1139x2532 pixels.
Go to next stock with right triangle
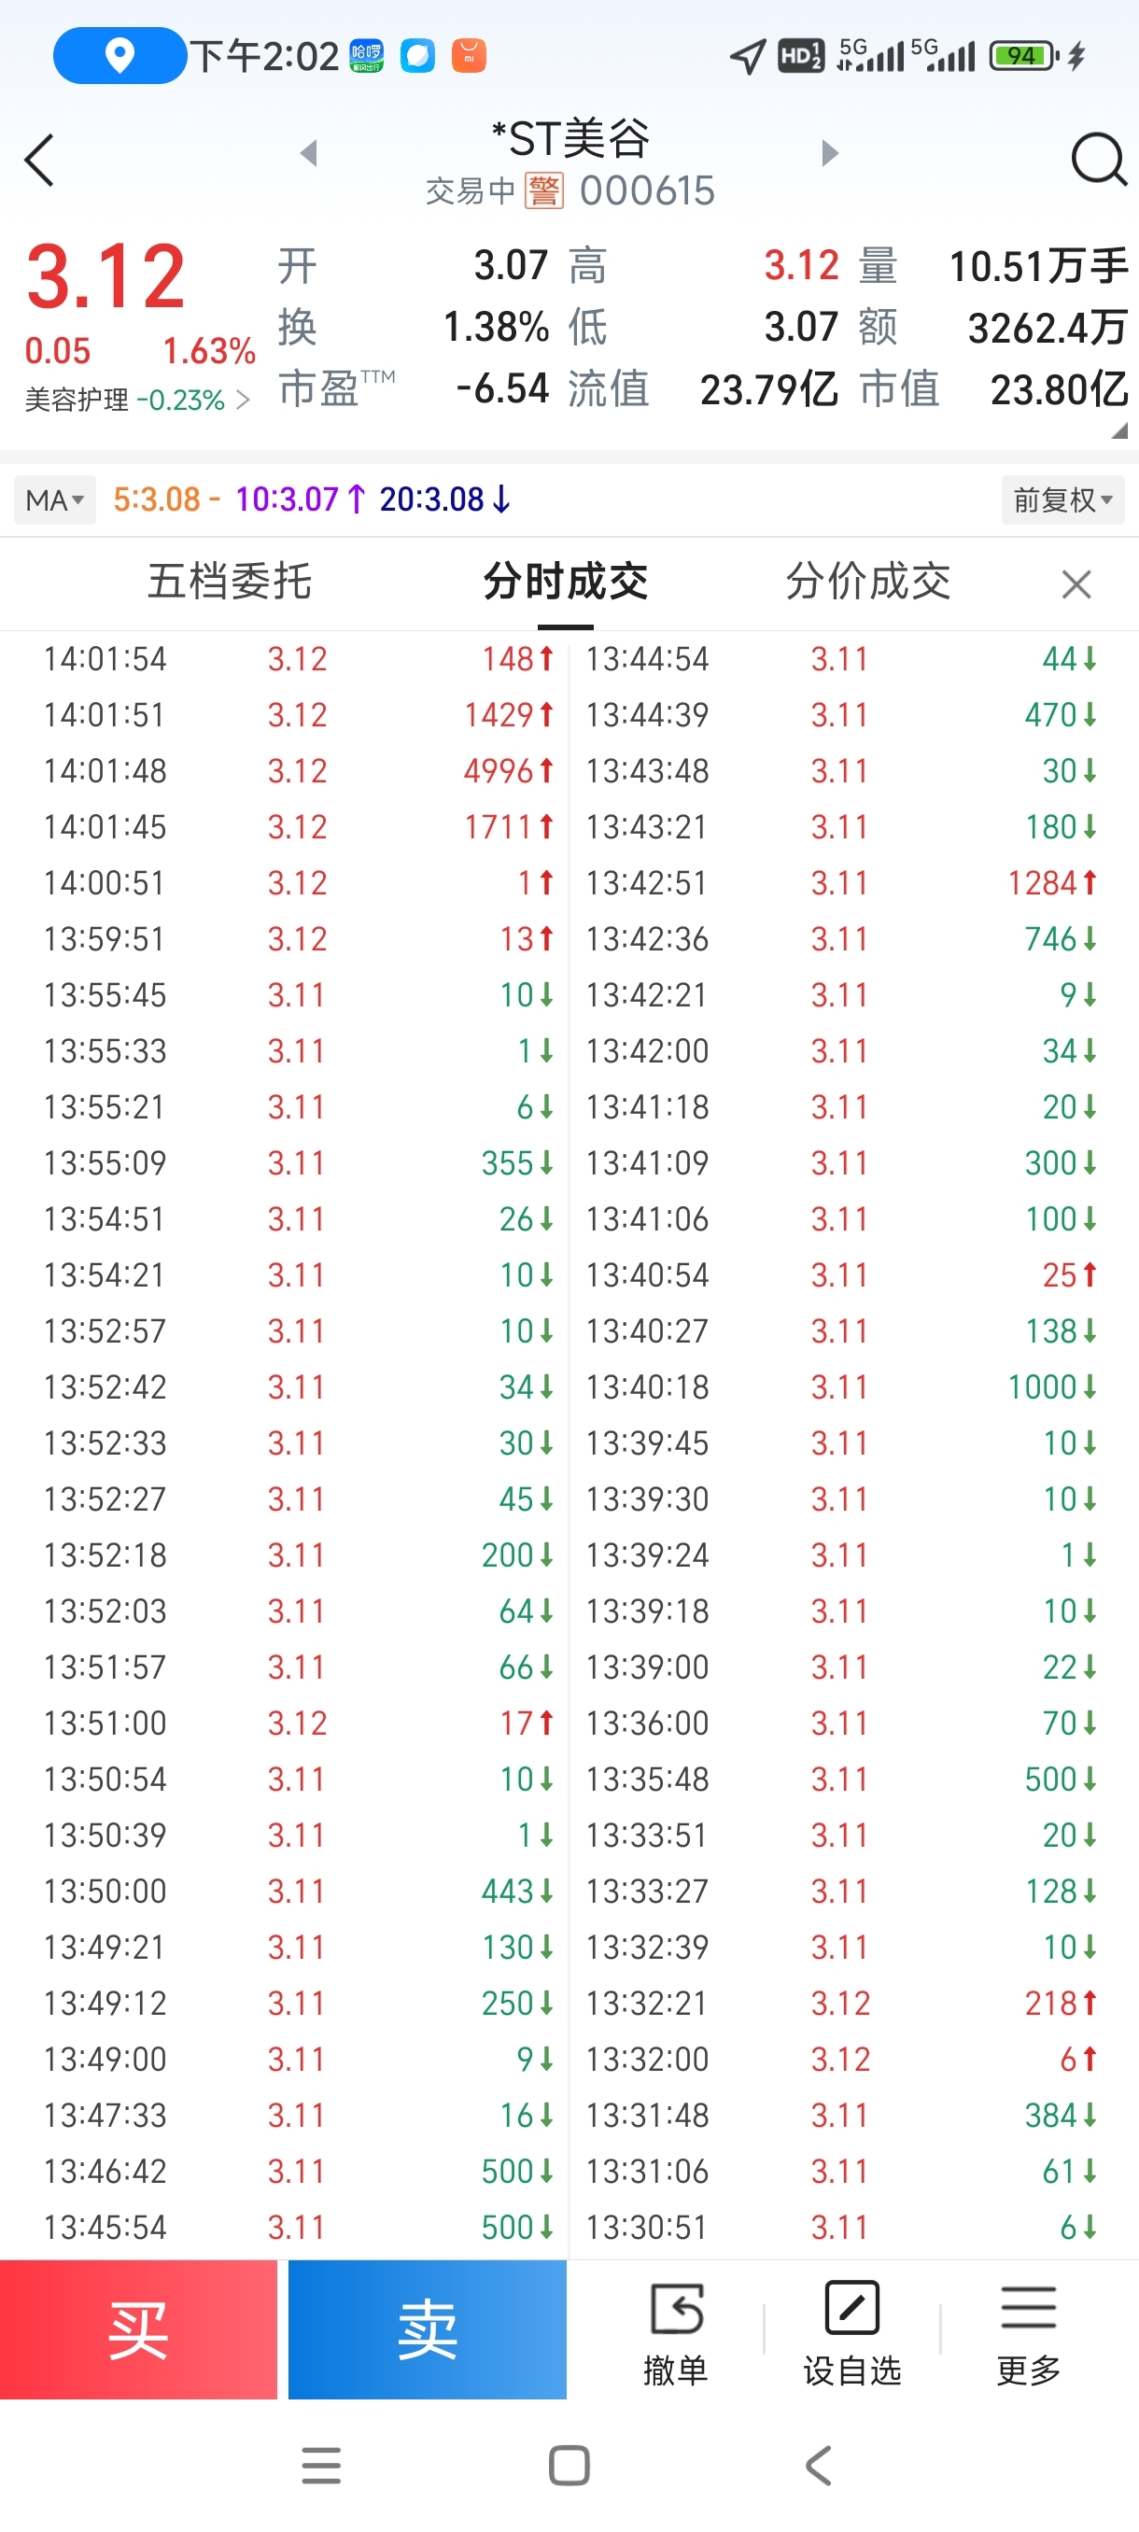pos(829,153)
